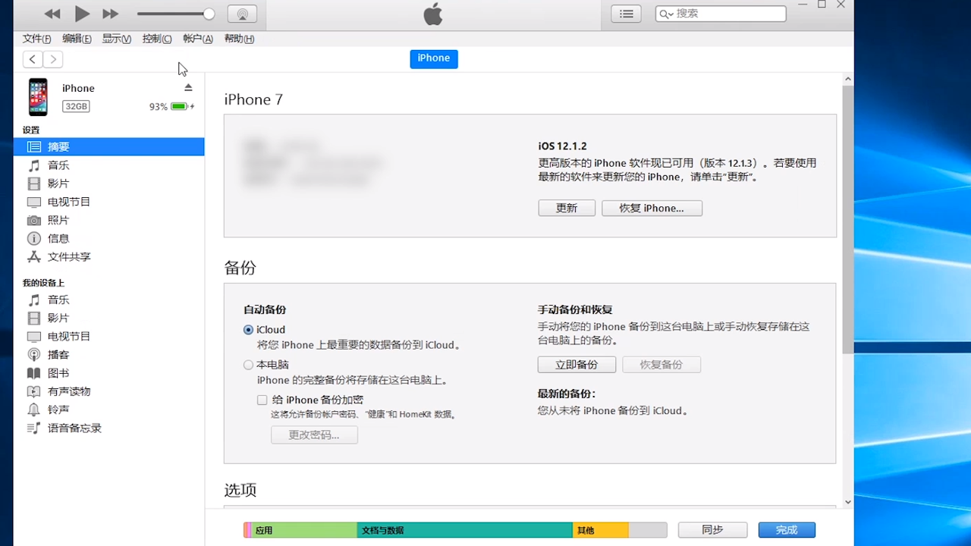The image size is (971, 546).
Task: Open the 文件 menu
Action: tap(36, 39)
